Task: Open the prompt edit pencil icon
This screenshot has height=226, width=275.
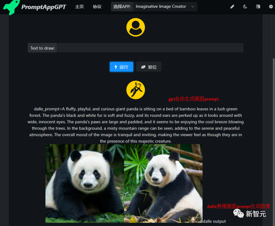Action: tap(232, 6)
